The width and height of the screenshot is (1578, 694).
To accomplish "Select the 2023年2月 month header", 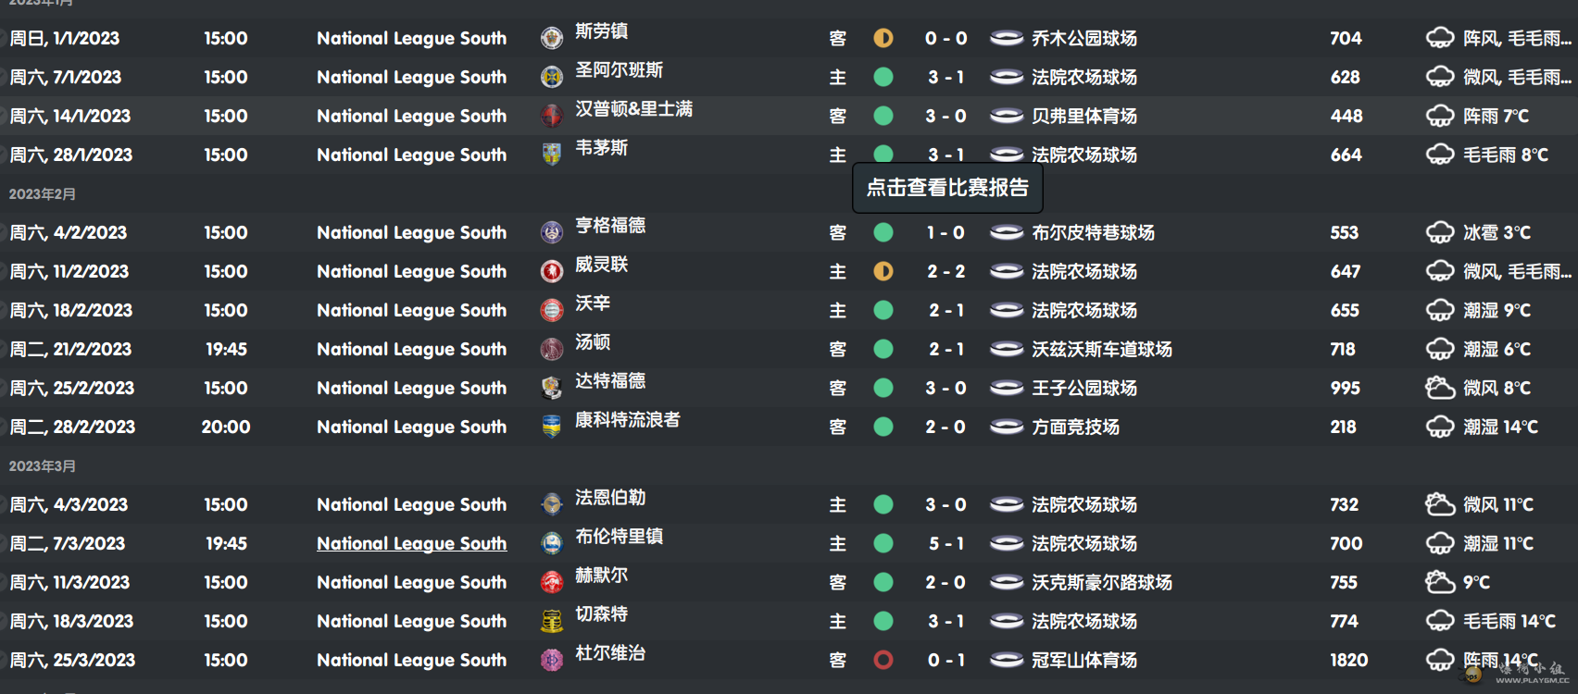I will coord(43,194).
